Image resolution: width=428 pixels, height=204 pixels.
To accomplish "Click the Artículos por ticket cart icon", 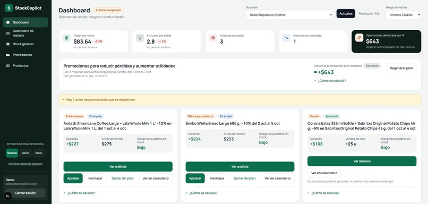I will pyautogui.click(x=140, y=38).
